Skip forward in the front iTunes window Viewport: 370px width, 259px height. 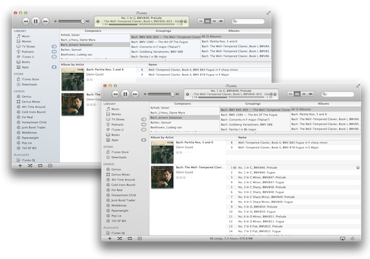(135, 94)
